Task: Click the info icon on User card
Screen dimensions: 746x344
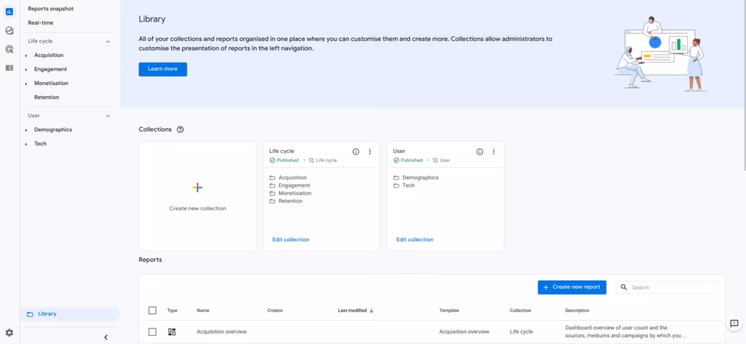Action: coord(479,152)
